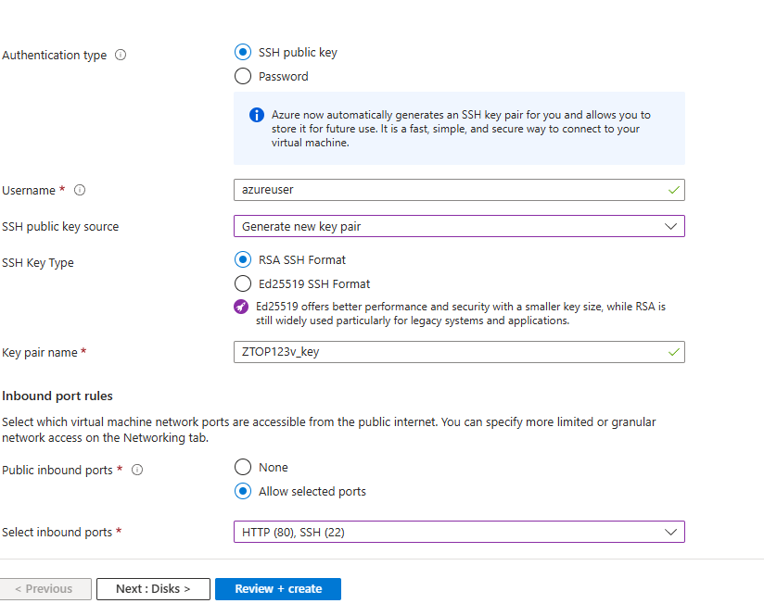Viewport: 764px width, 616px height.
Task: Select Allow selected ports option
Action: coord(243,492)
